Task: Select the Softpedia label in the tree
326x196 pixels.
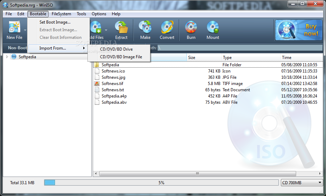Action: click(x=27, y=57)
